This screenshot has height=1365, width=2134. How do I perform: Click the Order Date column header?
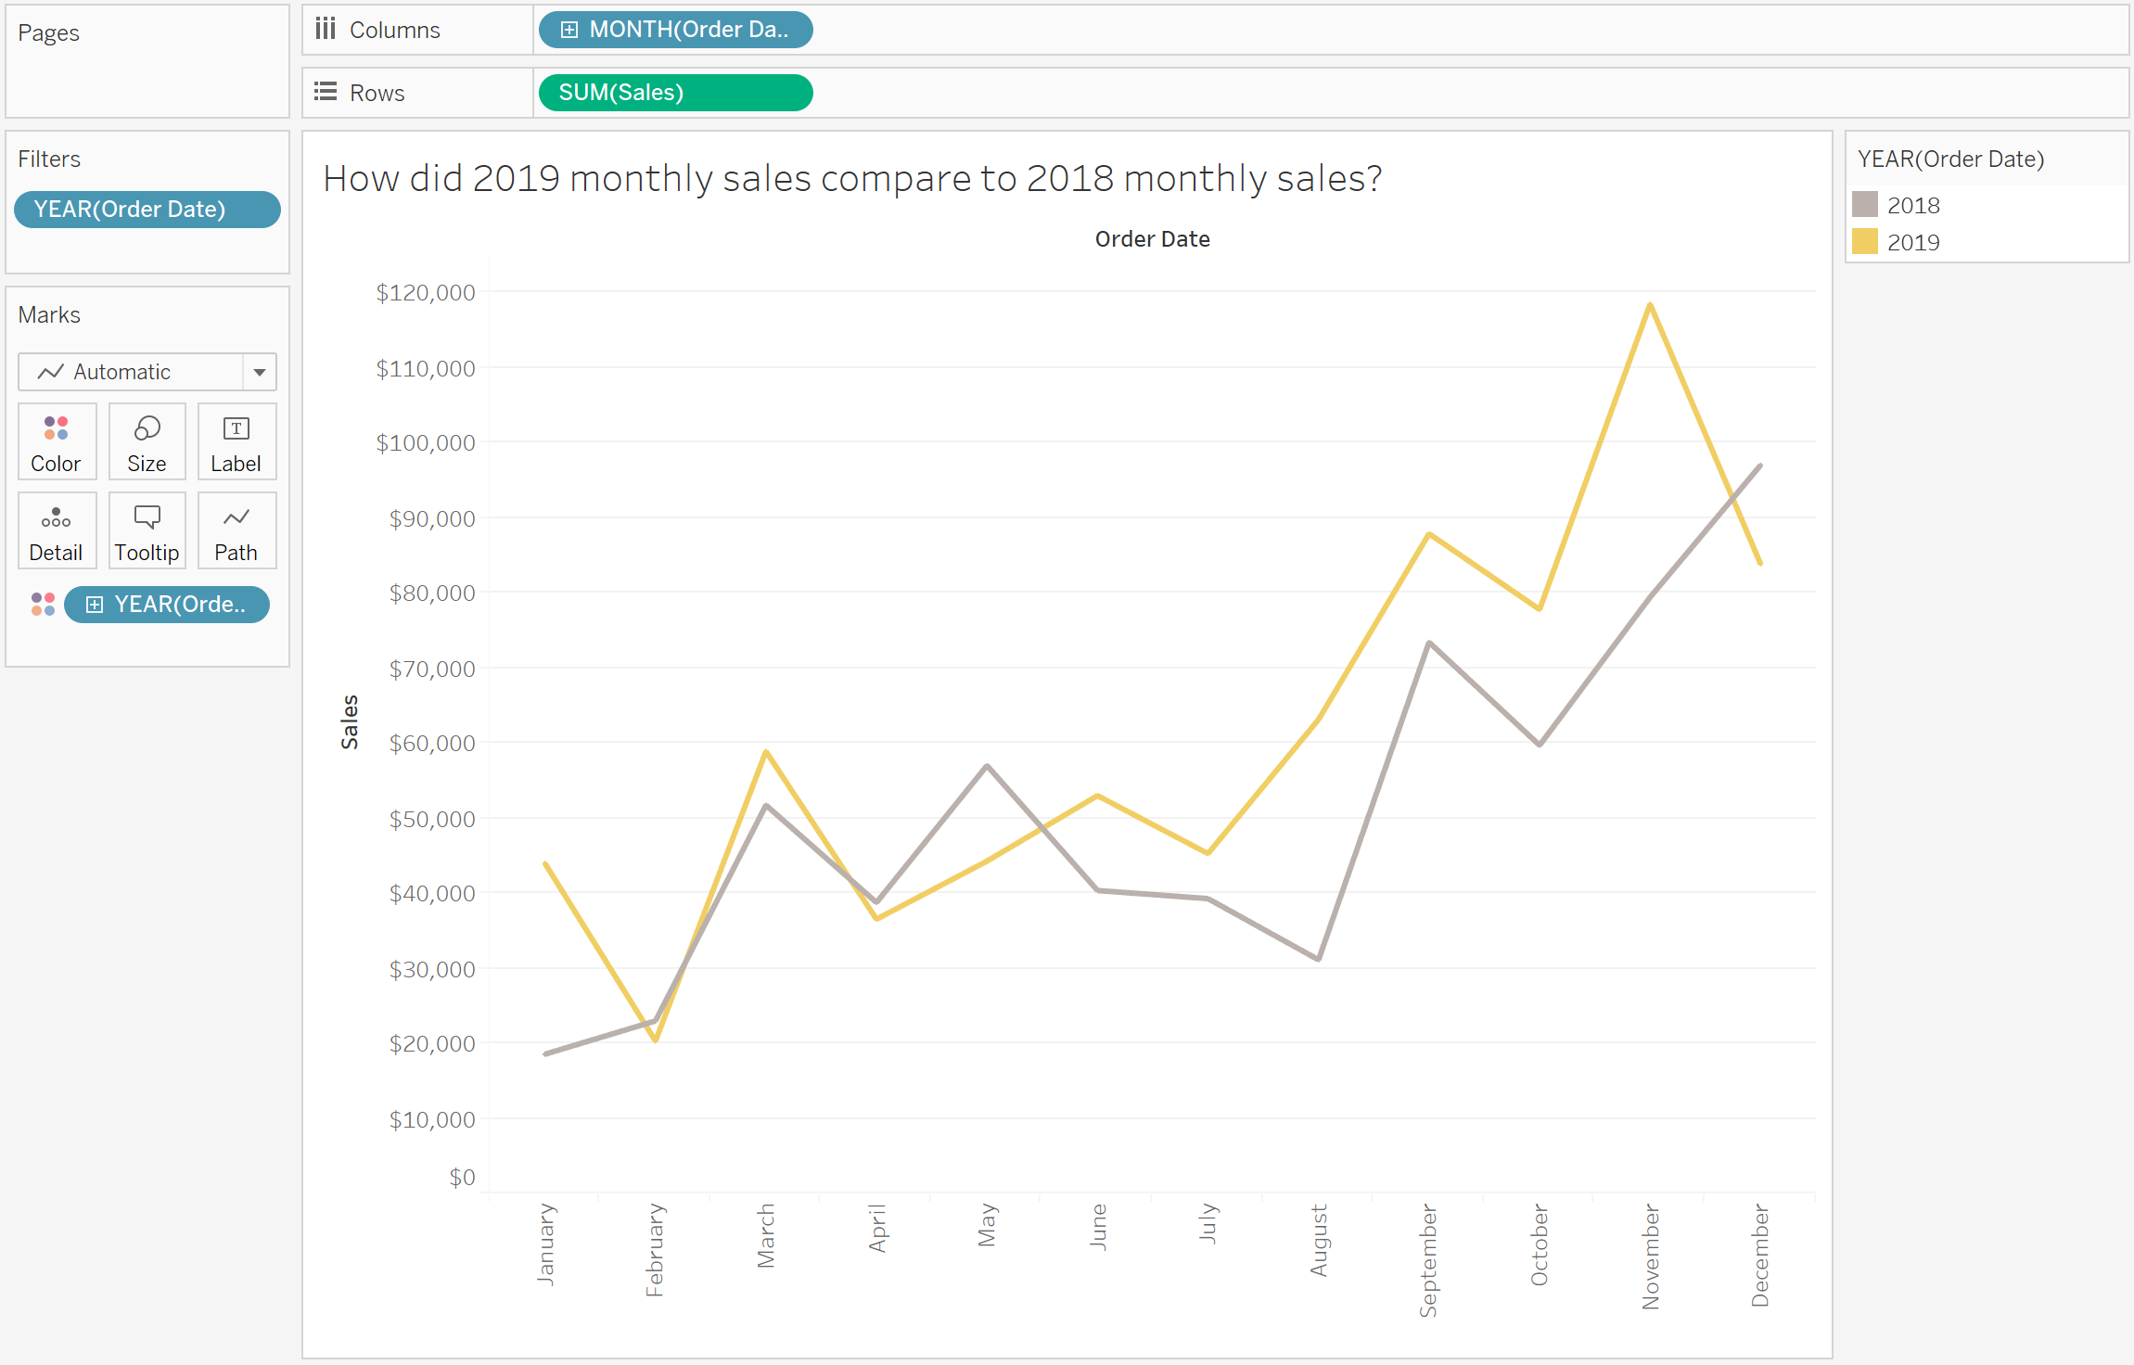1152,239
